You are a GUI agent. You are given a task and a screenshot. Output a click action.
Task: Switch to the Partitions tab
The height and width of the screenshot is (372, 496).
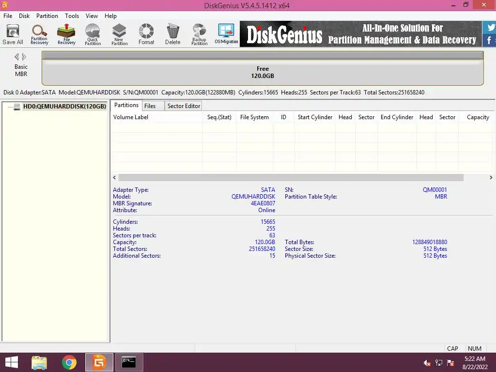(126, 105)
